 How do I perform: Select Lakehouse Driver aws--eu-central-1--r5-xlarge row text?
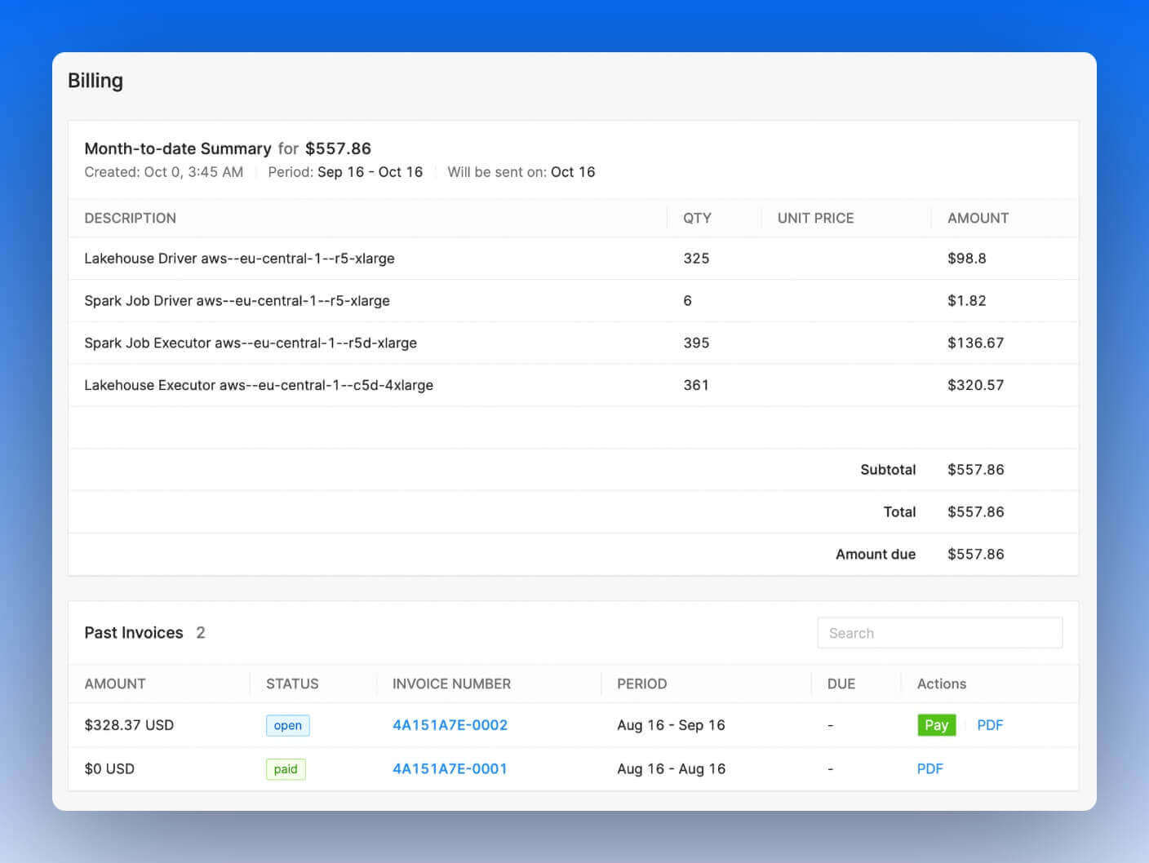tap(239, 259)
